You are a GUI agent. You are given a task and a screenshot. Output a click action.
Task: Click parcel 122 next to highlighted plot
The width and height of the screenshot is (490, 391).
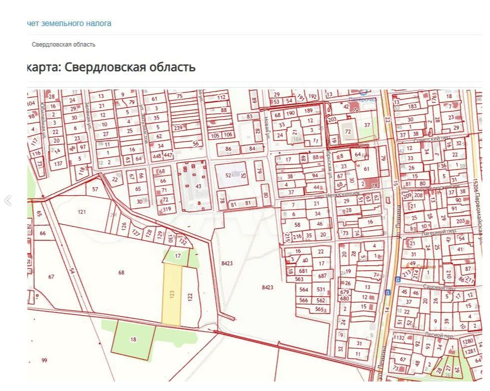tap(190, 296)
